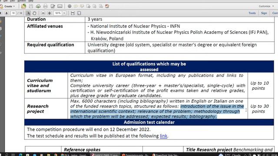
Task: Click the colorful combine files icon
Action: point(107,6)
